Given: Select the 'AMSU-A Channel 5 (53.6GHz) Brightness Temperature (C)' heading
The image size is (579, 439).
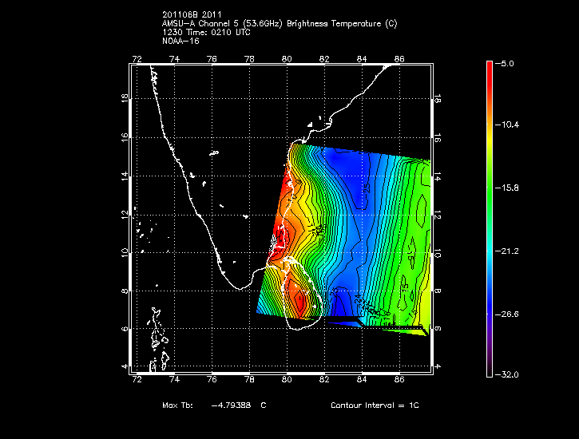Looking at the screenshot, I should [x=280, y=24].
